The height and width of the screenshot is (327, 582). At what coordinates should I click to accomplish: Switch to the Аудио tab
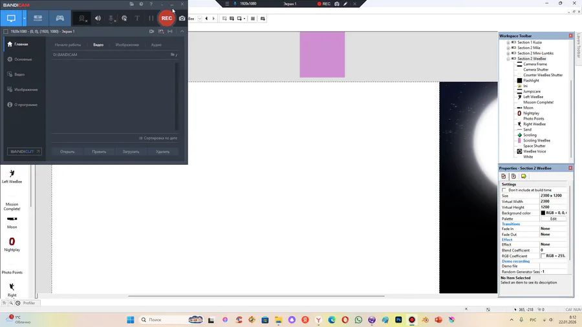(x=156, y=45)
